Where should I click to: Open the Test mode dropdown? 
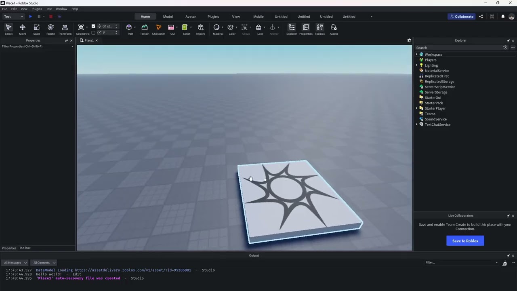click(13, 17)
